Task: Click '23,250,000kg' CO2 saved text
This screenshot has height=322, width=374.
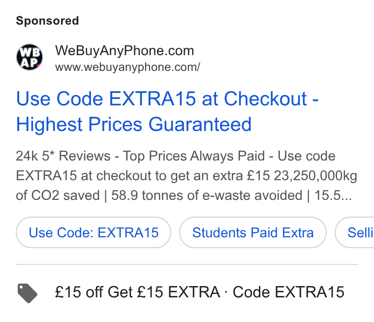Action: [315, 176]
